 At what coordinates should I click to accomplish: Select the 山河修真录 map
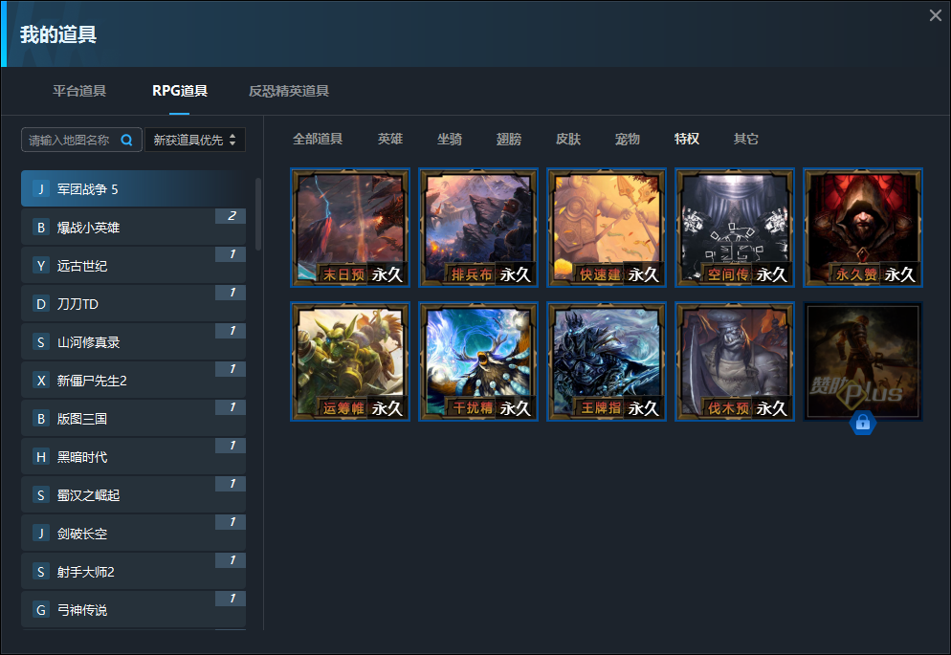click(133, 341)
